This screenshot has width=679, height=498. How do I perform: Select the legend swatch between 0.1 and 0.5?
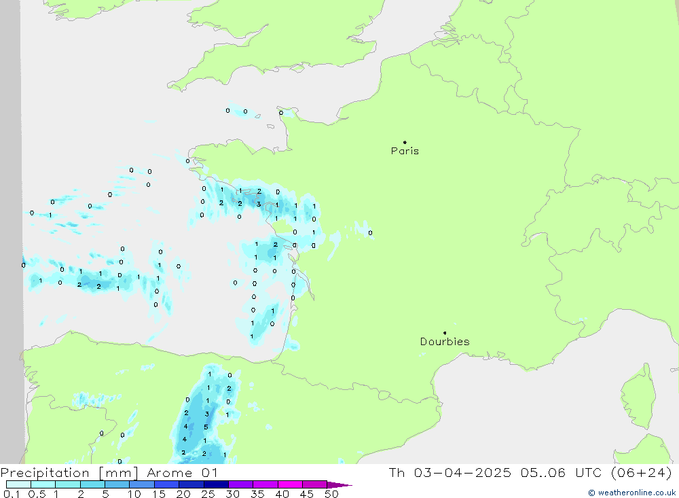18,484
